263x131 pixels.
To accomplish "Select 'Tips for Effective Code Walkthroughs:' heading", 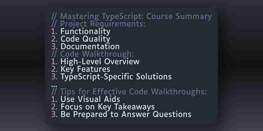I will (129, 92).
